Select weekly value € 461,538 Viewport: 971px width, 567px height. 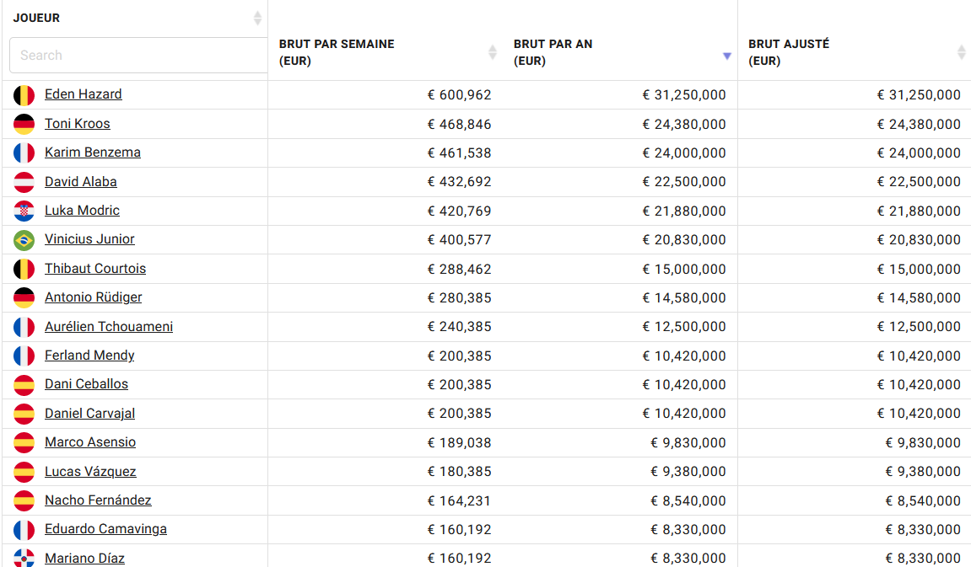point(459,152)
